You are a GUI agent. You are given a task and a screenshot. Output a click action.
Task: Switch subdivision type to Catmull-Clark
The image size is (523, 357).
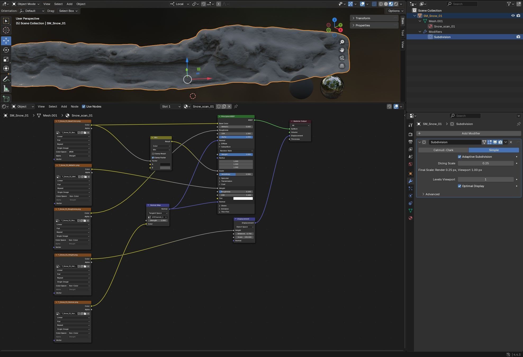point(443,150)
